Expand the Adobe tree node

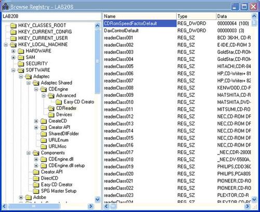click(21, 197)
